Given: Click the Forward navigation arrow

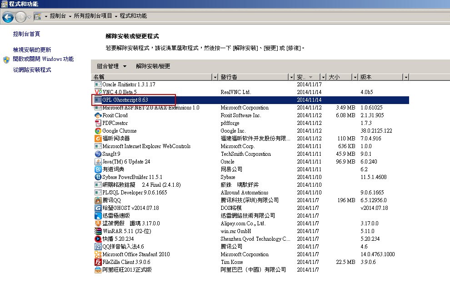Looking at the screenshot, I should pos(20,17).
